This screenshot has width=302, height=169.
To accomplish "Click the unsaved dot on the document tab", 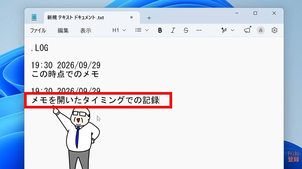I will (131, 18).
